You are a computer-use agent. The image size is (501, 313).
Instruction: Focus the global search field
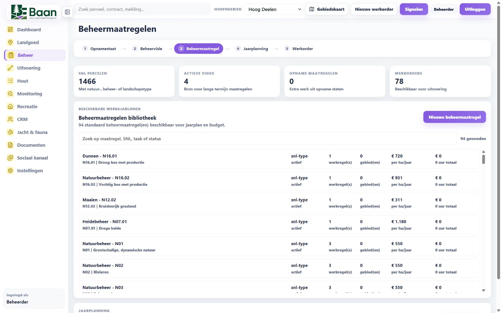(x=142, y=9)
